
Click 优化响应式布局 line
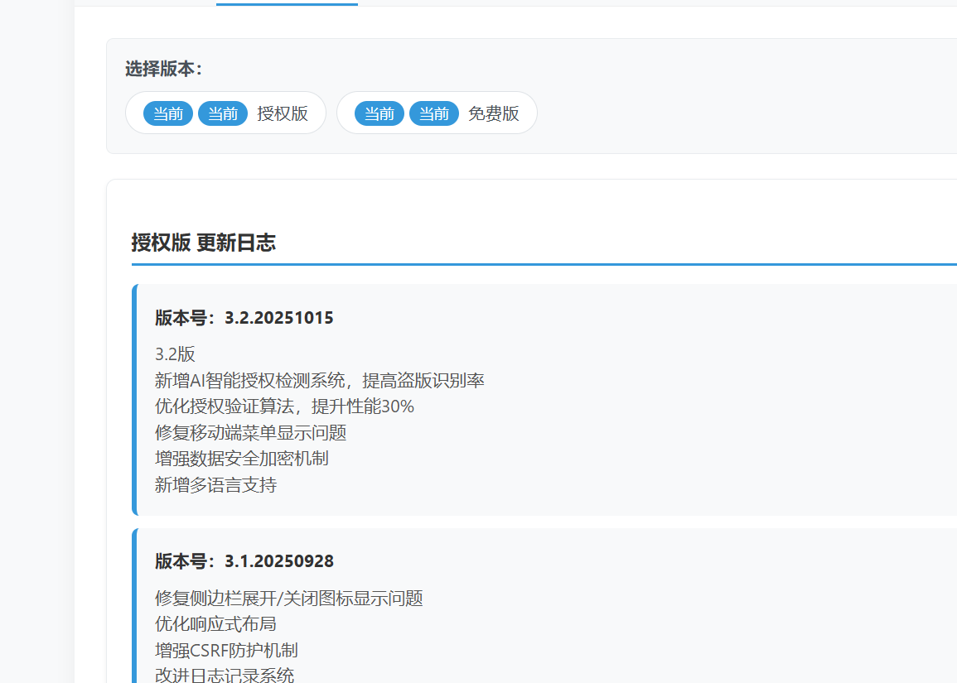point(215,624)
